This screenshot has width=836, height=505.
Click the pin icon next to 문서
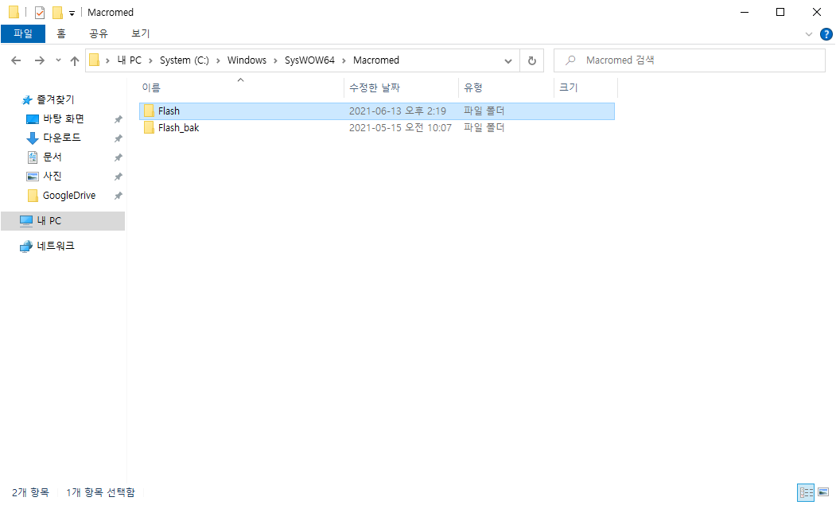tap(118, 157)
